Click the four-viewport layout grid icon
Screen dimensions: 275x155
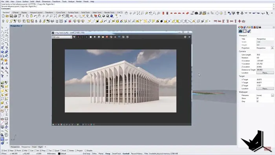pos(67,16)
